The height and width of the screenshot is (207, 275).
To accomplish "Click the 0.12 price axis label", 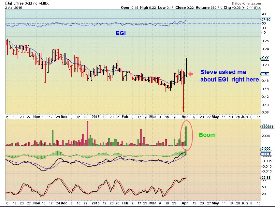I will click(x=265, y=97).
